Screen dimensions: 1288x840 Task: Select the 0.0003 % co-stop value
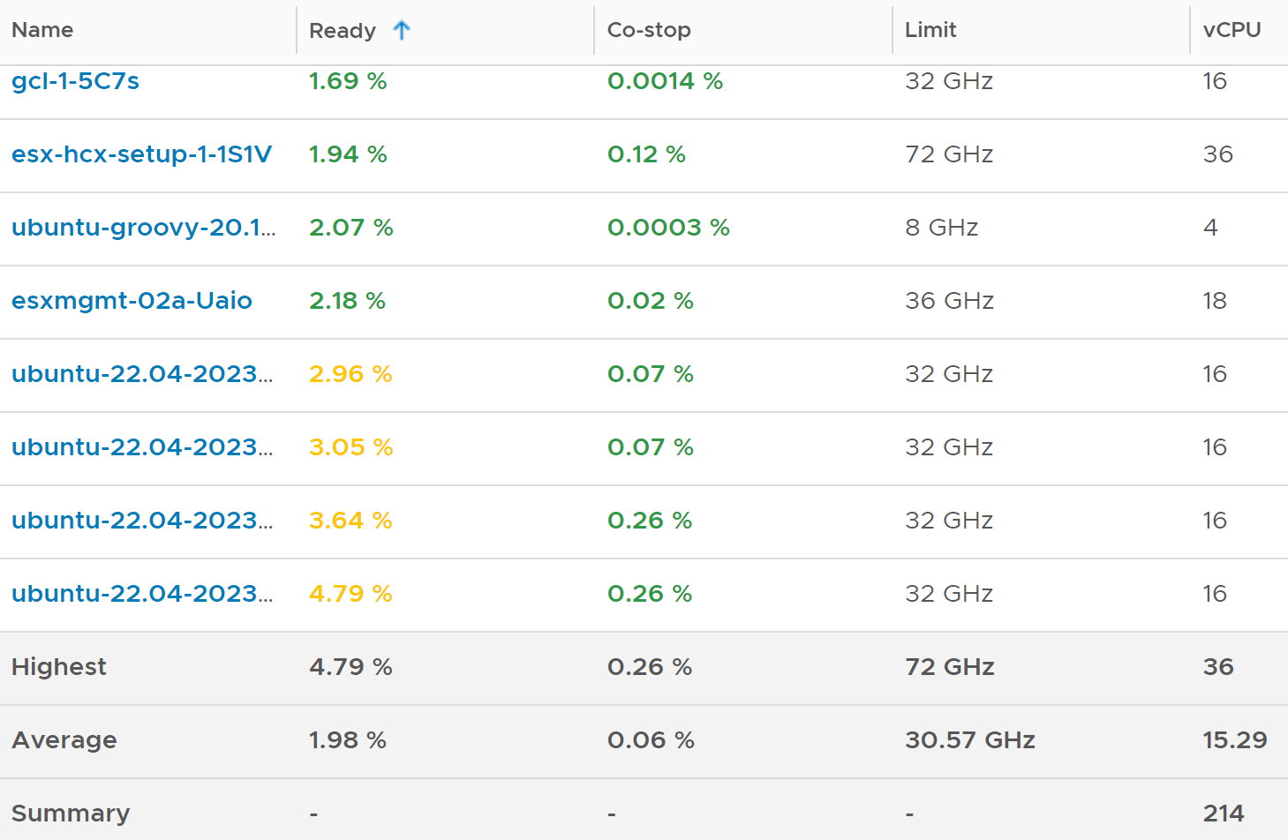(668, 228)
